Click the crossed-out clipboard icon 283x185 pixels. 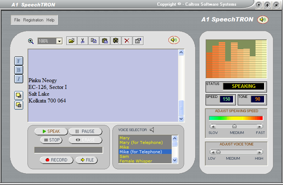pos(116,41)
